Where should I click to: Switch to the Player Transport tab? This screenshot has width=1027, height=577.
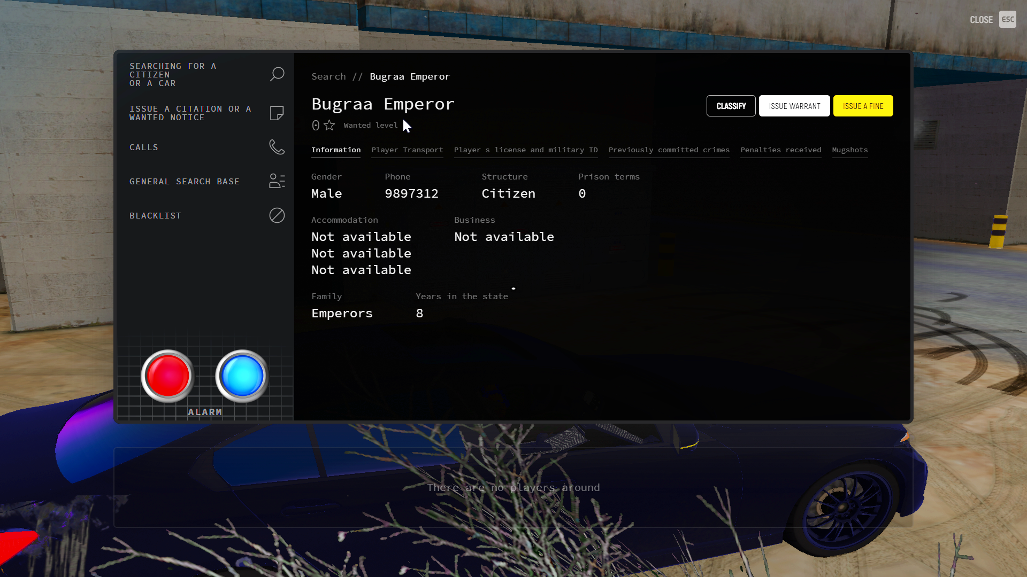click(407, 150)
